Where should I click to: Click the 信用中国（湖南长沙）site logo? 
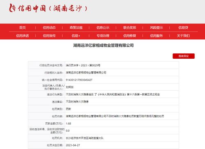48,8
